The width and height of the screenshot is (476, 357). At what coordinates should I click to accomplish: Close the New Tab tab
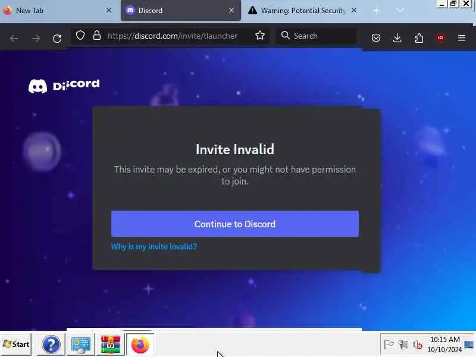click(109, 11)
